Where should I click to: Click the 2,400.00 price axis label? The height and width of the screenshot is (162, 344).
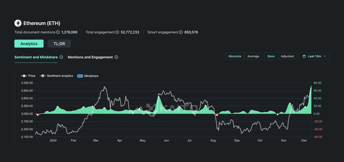click(x=27, y=129)
